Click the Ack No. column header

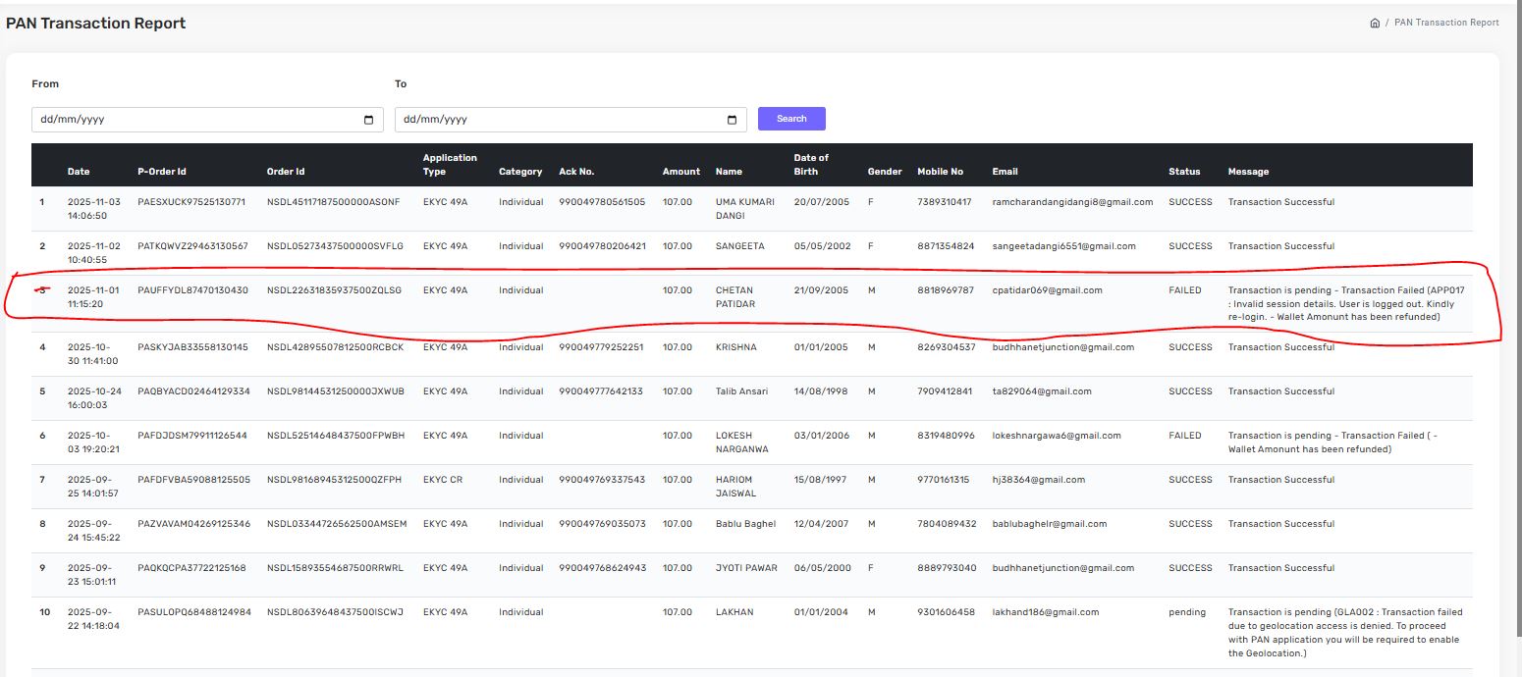(x=576, y=172)
